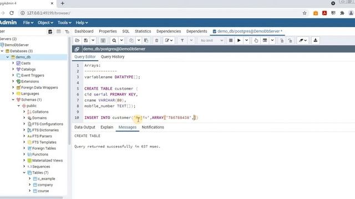
Task: Expand the Casts tree node
Action: click(x=13, y=63)
